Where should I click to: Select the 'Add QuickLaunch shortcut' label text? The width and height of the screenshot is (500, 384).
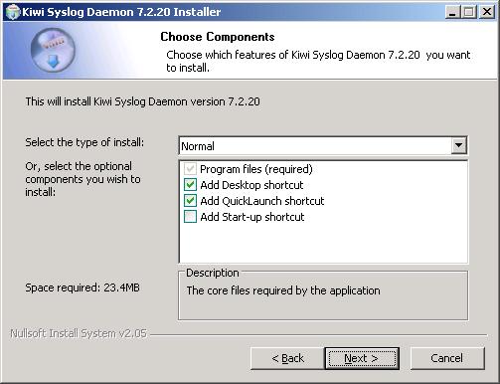pos(262,201)
